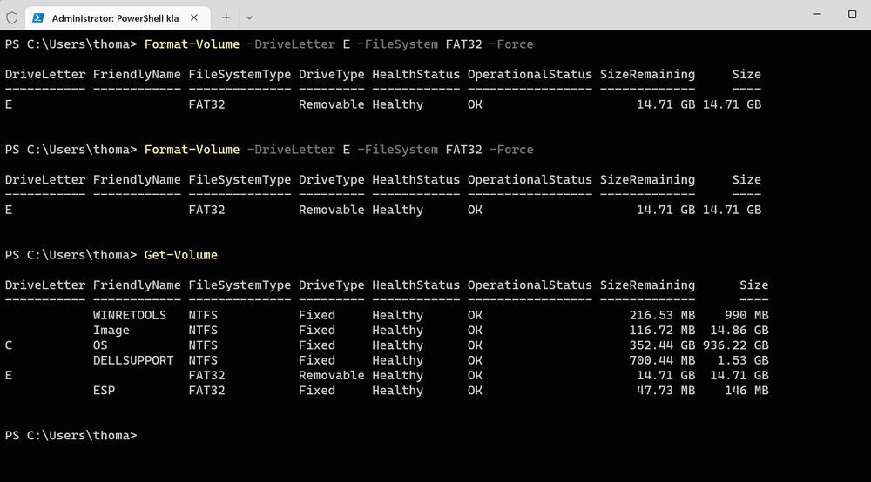This screenshot has height=482, width=871.
Task: Click the 700.44 MB remaining value
Action: coord(662,360)
